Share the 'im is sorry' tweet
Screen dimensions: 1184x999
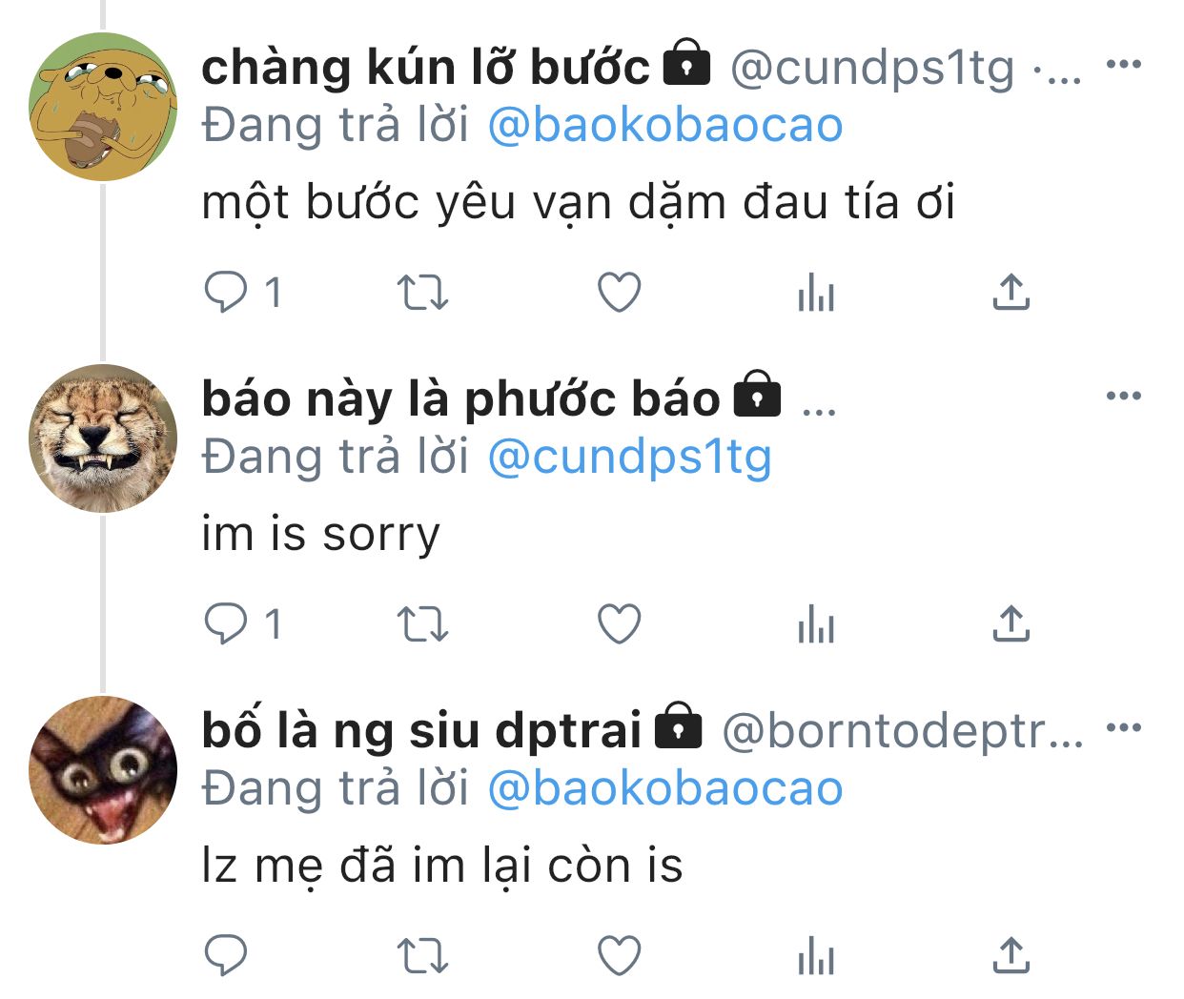(x=1011, y=624)
